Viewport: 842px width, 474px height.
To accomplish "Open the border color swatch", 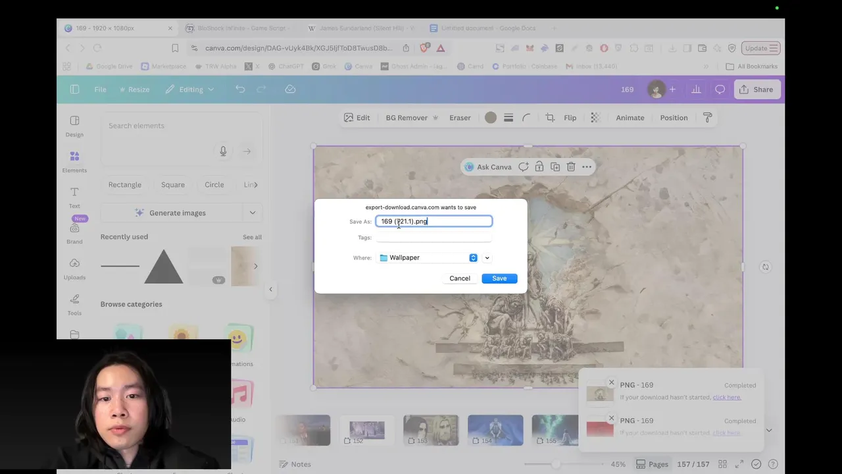I will tap(491, 118).
